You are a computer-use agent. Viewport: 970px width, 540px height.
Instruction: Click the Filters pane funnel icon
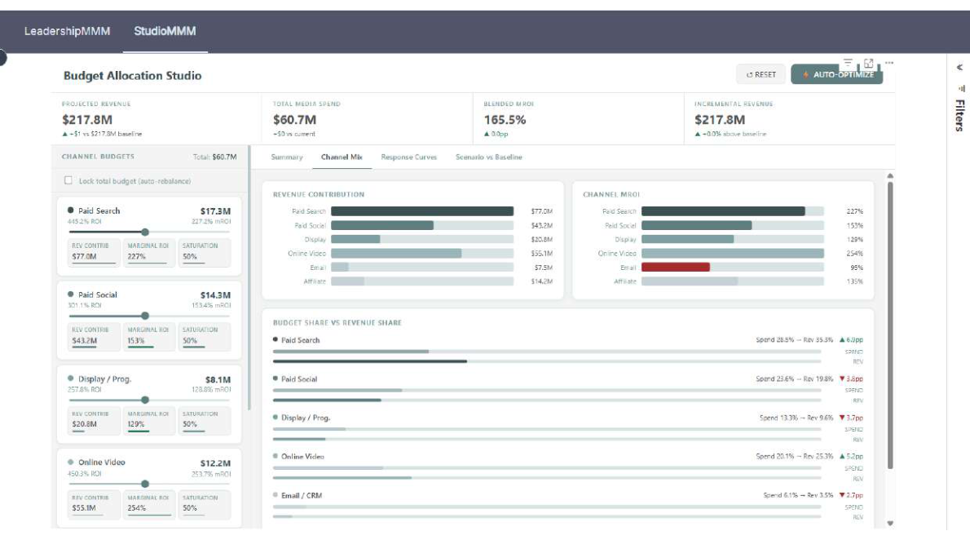point(961,89)
